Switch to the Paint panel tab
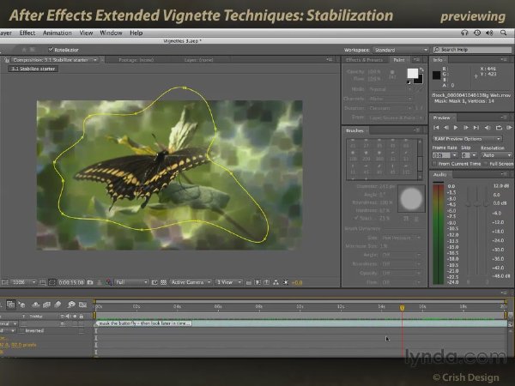 (399, 60)
